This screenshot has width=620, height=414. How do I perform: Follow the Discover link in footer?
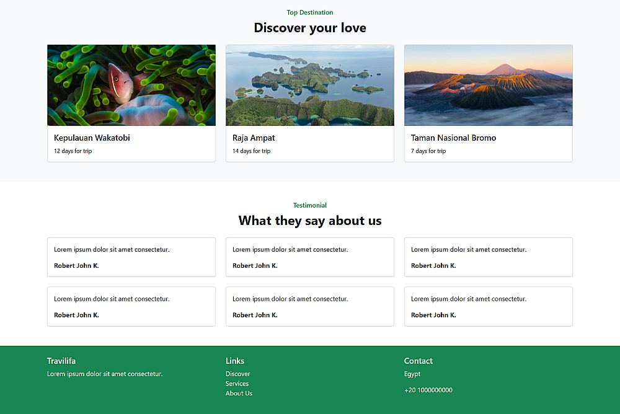(237, 374)
